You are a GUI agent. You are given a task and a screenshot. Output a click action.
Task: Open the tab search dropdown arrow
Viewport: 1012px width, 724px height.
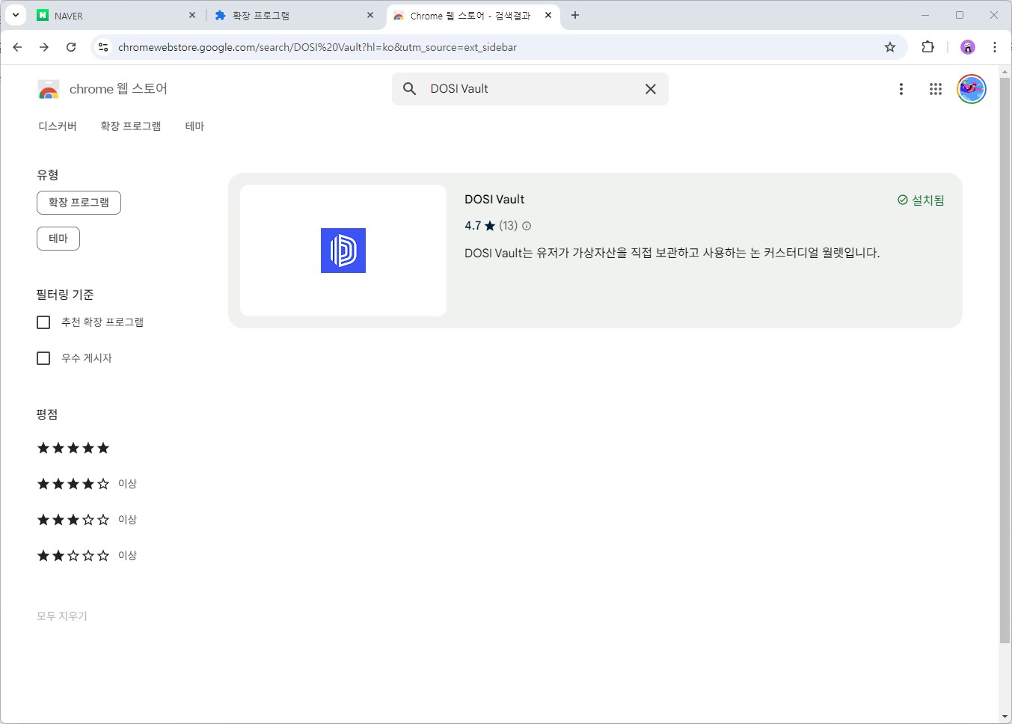tap(15, 15)
